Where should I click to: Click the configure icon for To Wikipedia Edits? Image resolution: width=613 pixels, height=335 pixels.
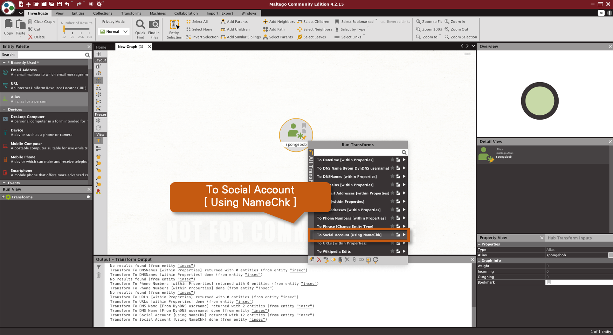pos(398,251)
